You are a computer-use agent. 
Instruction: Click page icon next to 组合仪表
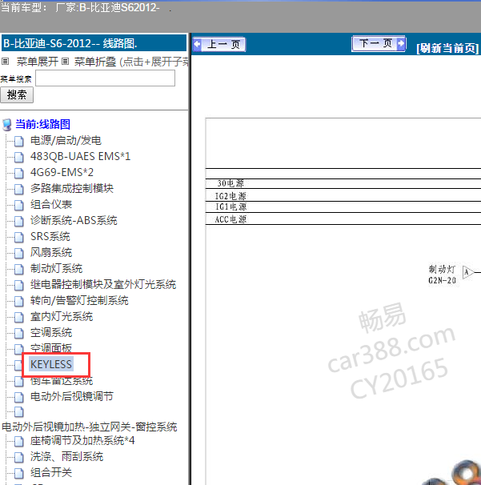click(19, 205)
